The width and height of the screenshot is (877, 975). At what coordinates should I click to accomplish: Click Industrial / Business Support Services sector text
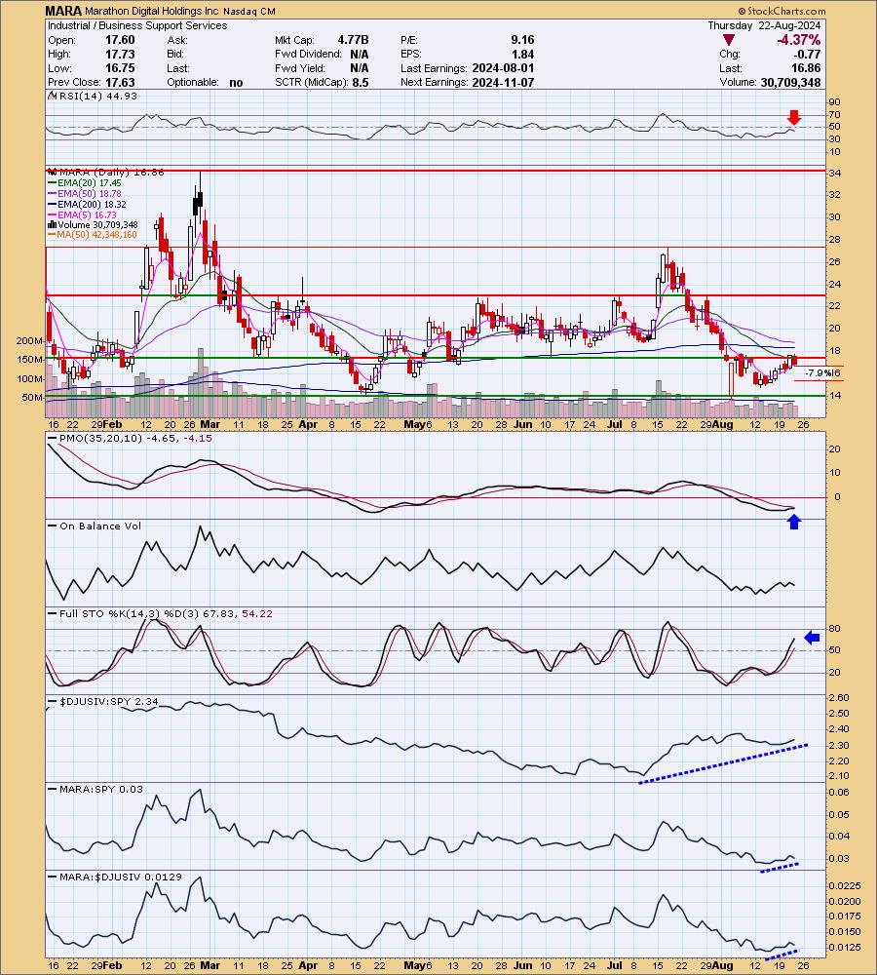pos(137,25)
